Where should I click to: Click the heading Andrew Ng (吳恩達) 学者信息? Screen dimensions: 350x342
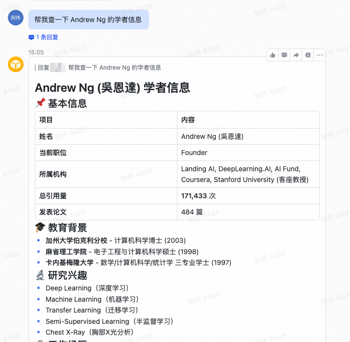click(x=113, y=87)
